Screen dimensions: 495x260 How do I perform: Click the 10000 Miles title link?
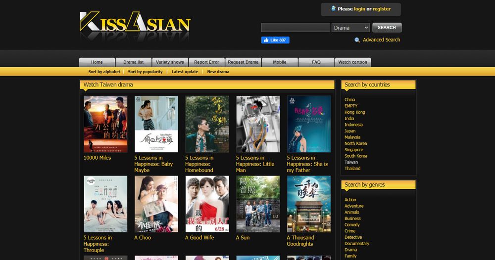coord(97,158)
